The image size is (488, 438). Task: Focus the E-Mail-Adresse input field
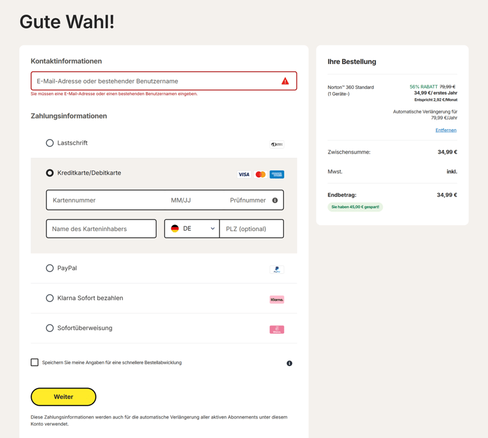coord(163,81)
